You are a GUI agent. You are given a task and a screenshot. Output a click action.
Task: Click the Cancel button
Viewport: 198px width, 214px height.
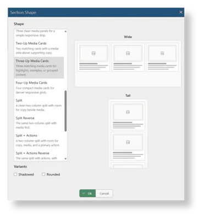(x=104, y=193)
